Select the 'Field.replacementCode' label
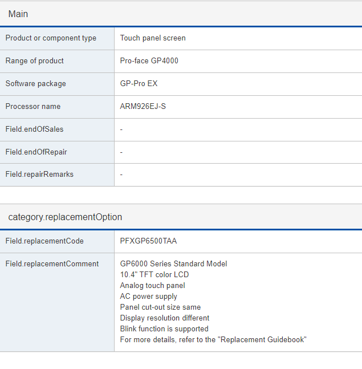Screen dimensions: 362x369 44,241
